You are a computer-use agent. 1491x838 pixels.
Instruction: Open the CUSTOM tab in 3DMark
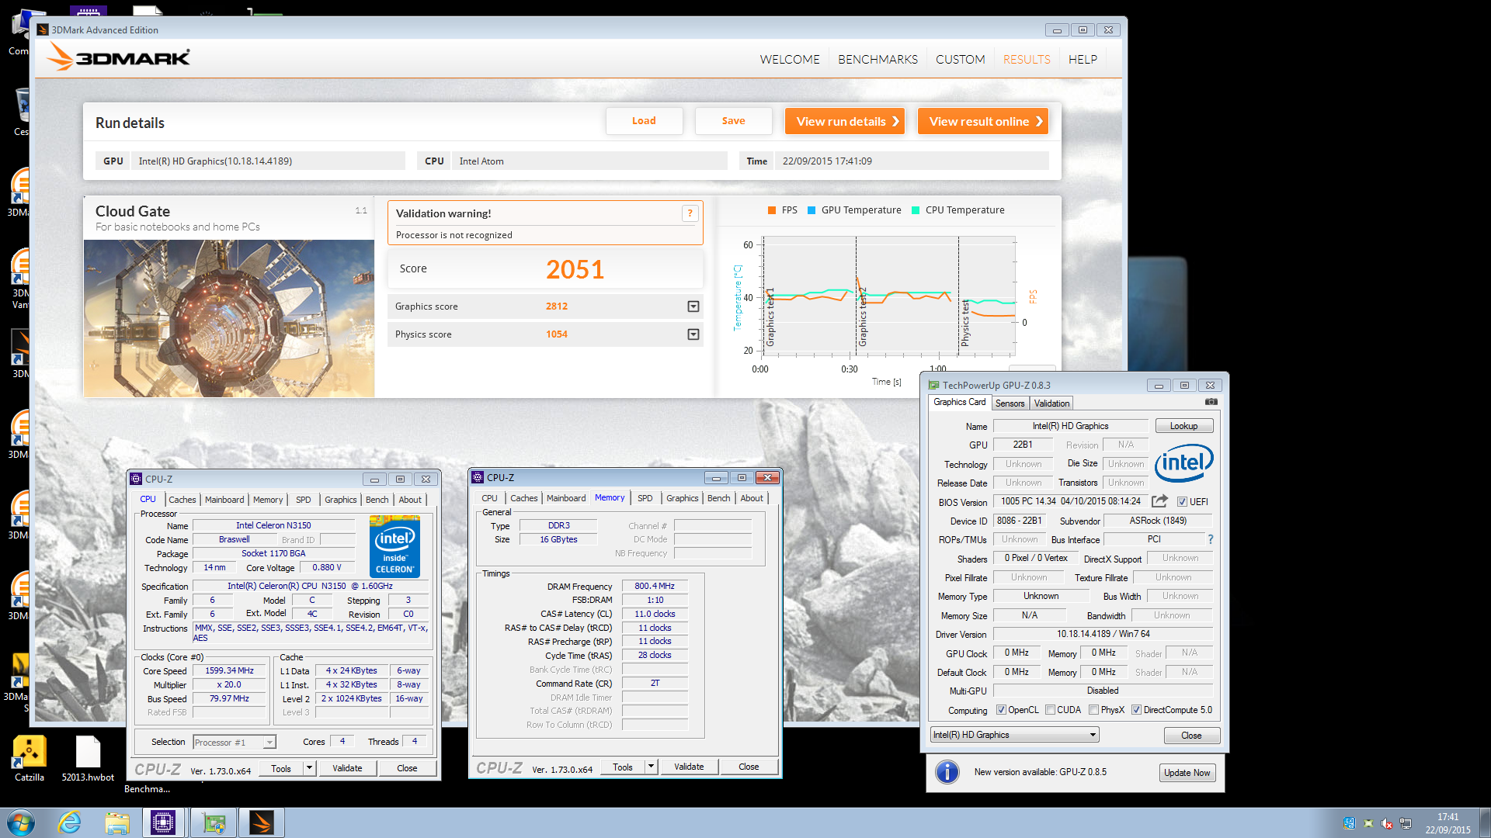pyautogui.click(x=960, y=59)
